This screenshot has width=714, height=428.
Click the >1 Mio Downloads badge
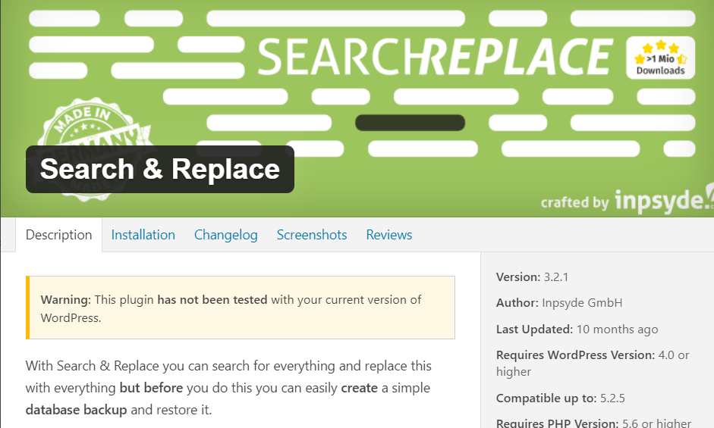pos(660,58)
